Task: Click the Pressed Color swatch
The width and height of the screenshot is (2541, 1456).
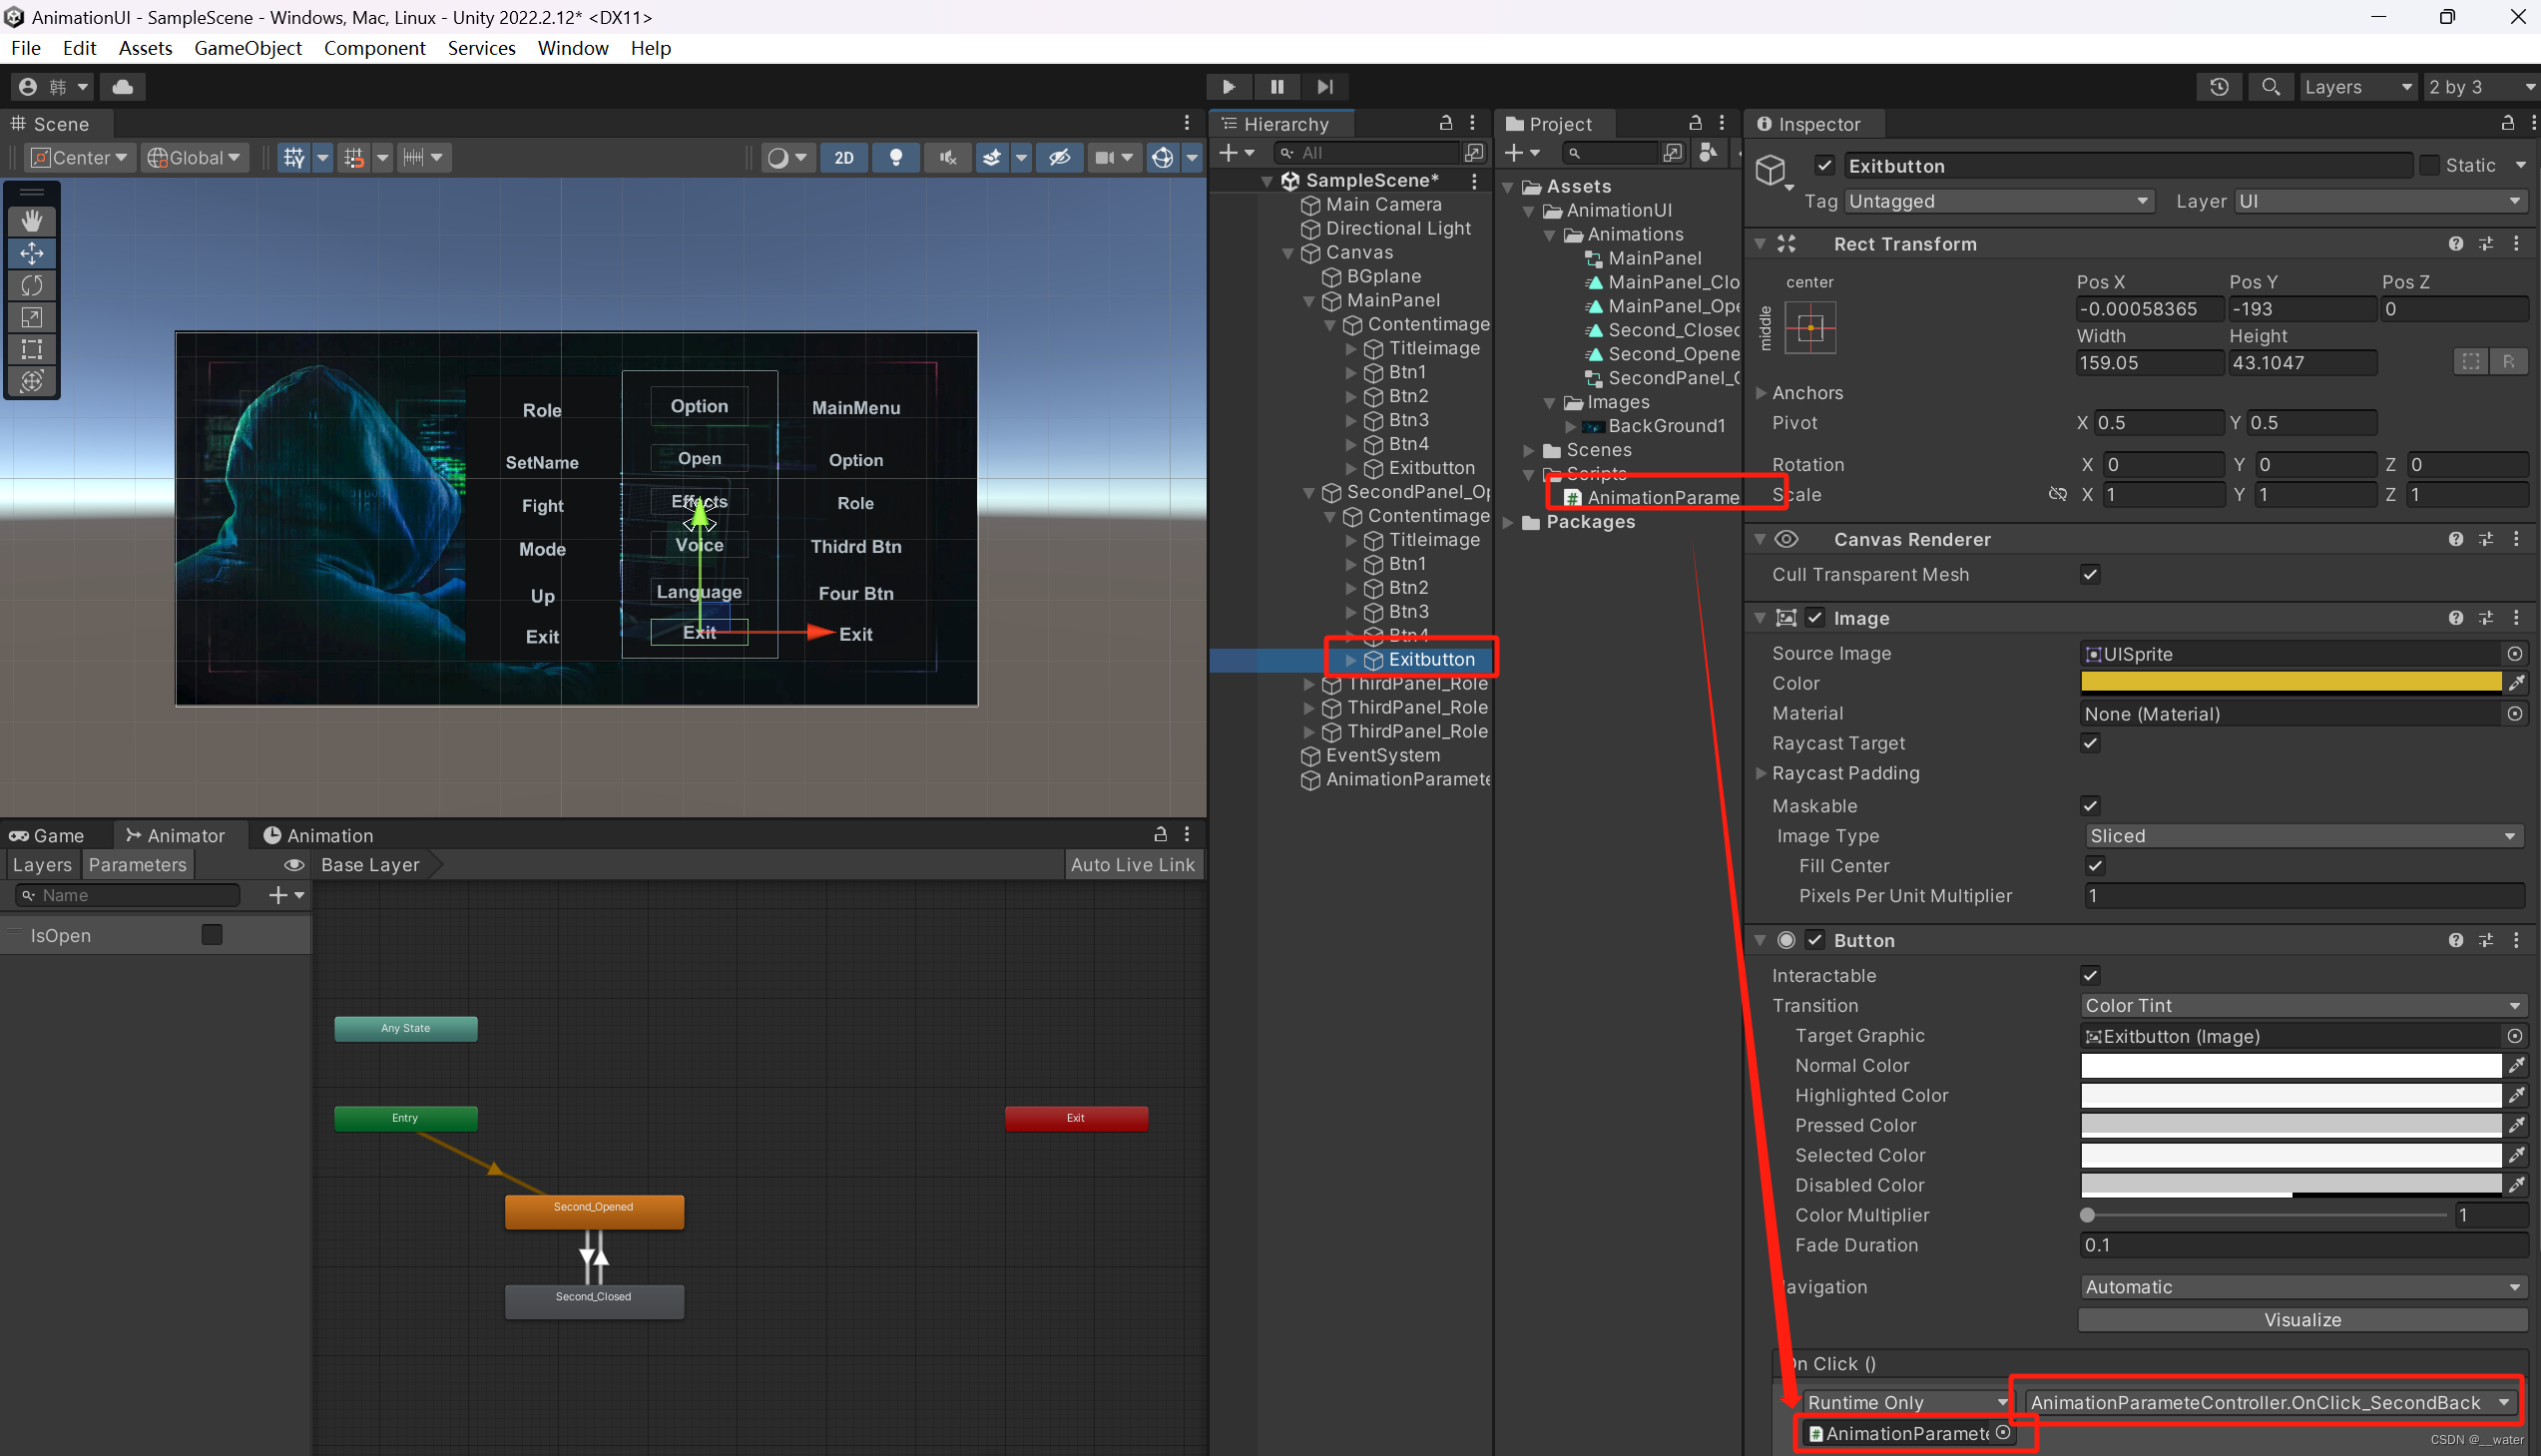Action: click(x=2290, y=1125)
